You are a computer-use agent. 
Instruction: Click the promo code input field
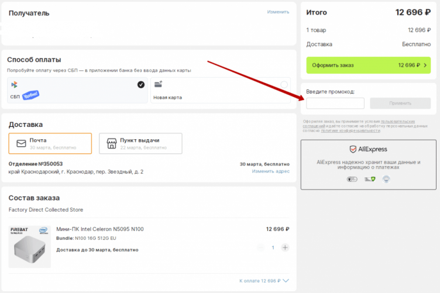click(335, 104)
